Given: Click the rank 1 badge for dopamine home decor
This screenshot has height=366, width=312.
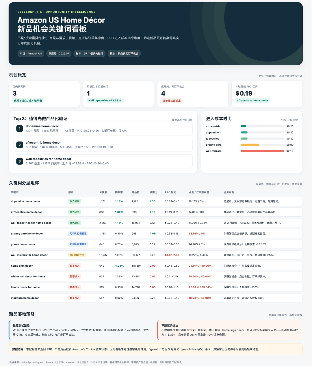Looking at the screenshot, I should pyautogui.click(x=20, y=129).
